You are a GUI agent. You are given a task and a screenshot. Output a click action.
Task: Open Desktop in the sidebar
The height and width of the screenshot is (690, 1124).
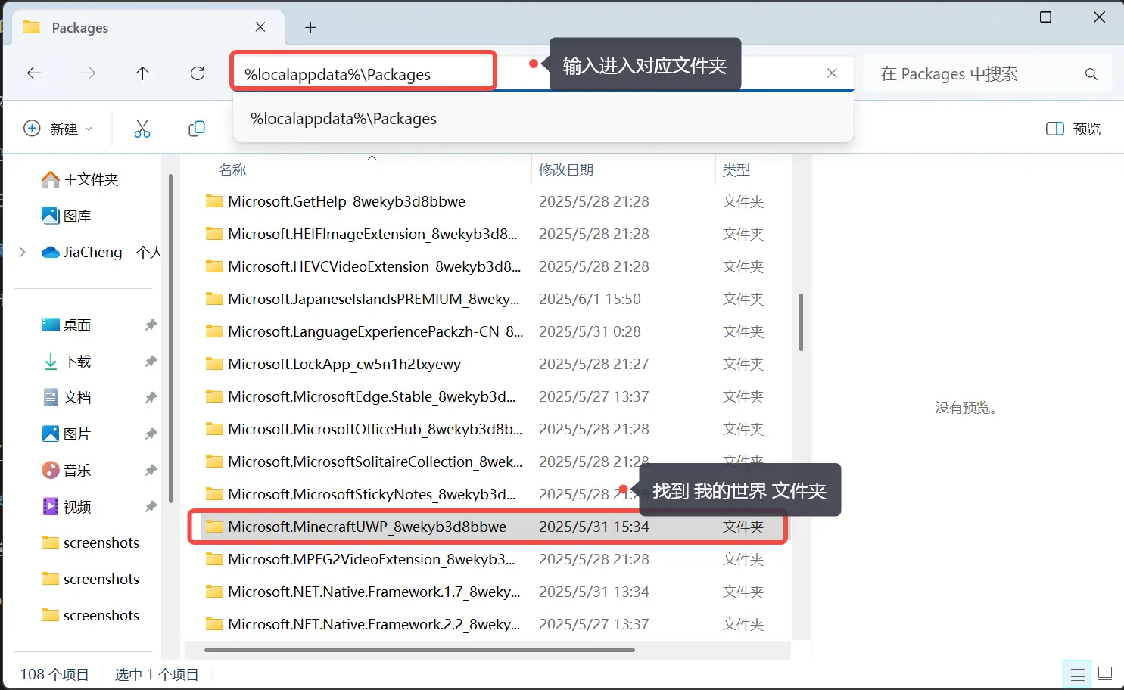click(x=66, y=325)
